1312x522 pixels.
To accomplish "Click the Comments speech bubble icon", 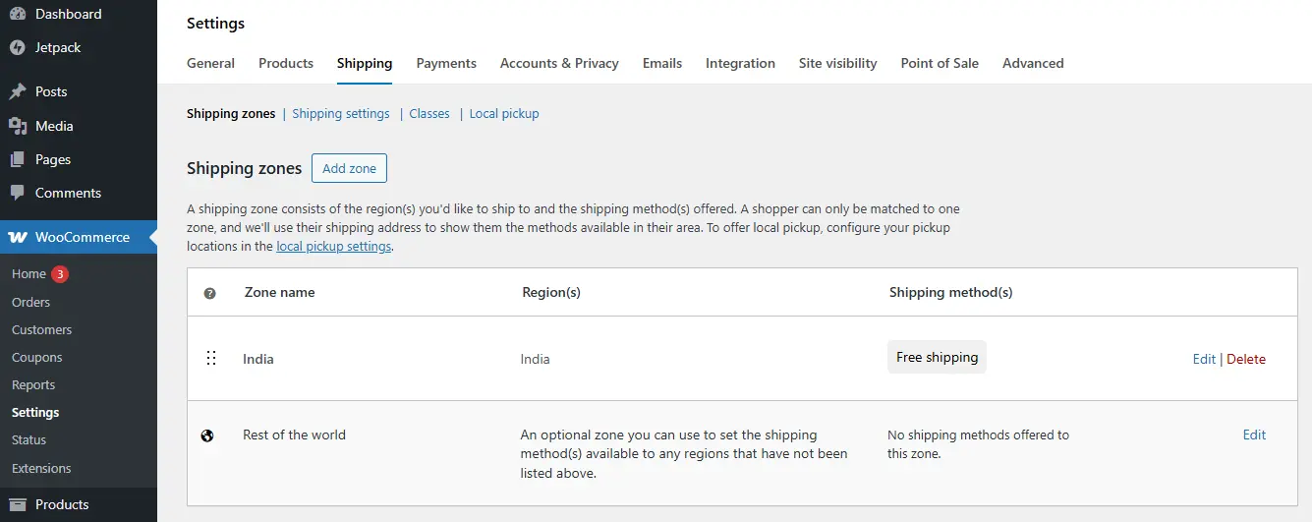I will tap(18, 193).
